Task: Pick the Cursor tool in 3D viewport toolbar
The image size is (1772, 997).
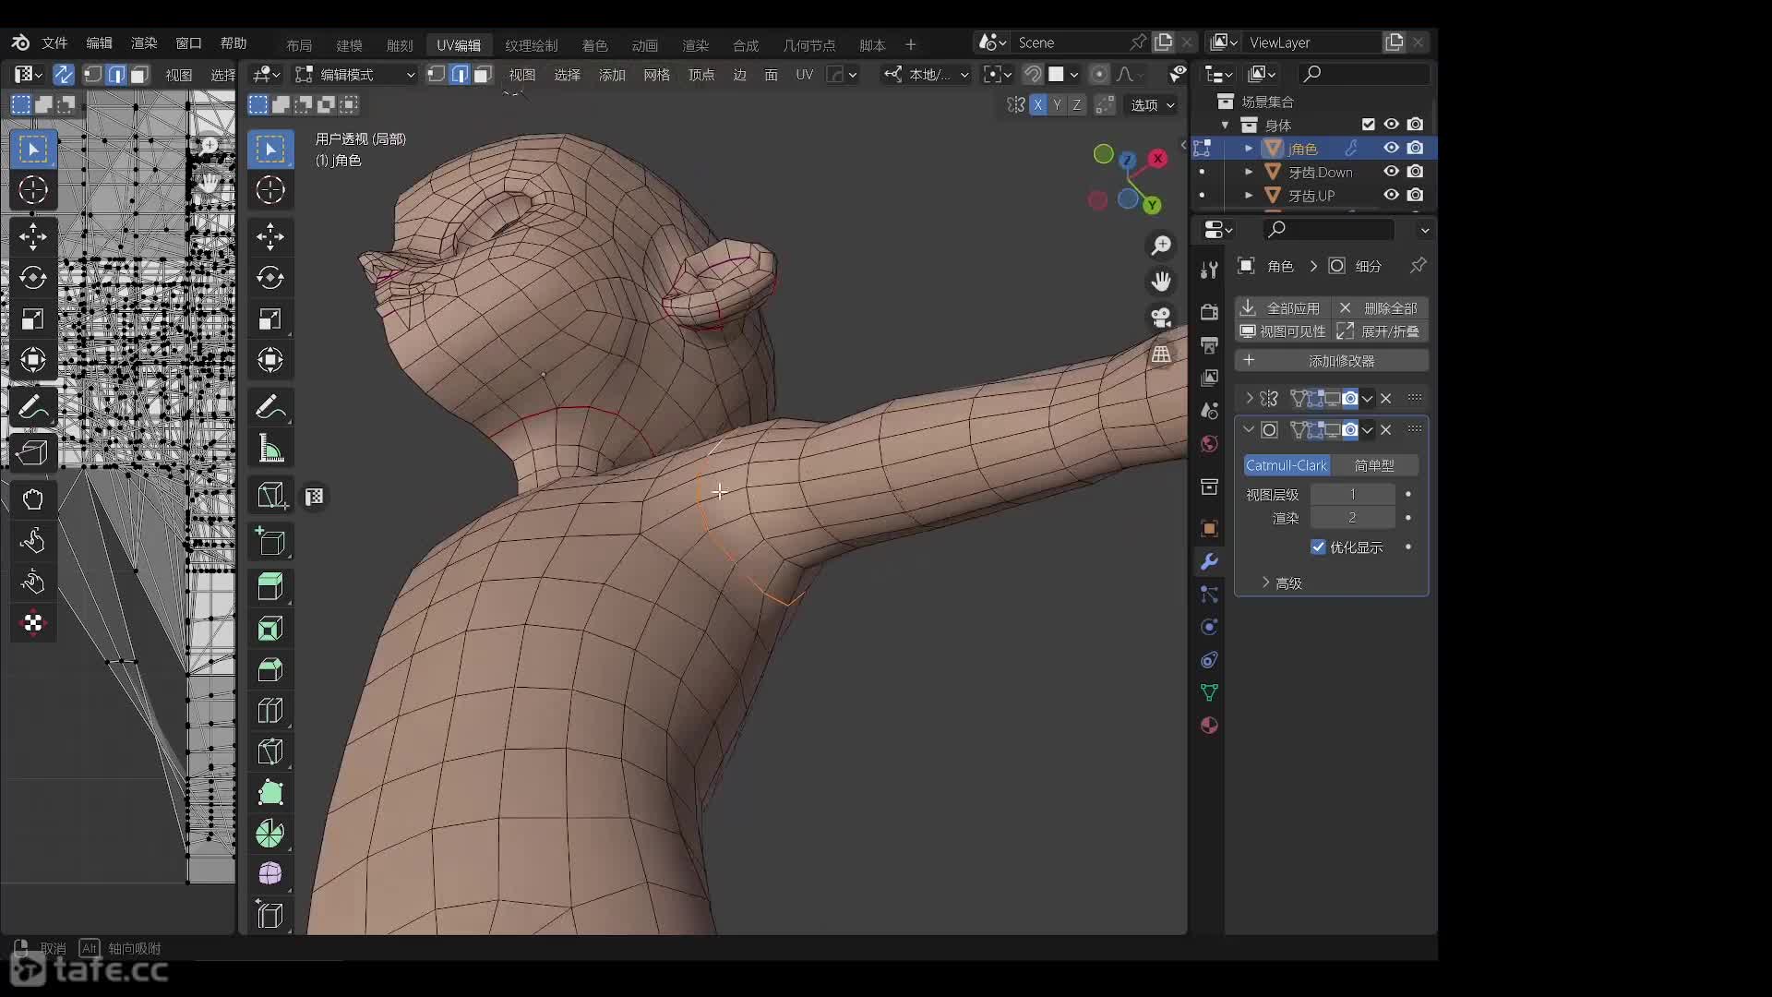Action: [270, 190]
